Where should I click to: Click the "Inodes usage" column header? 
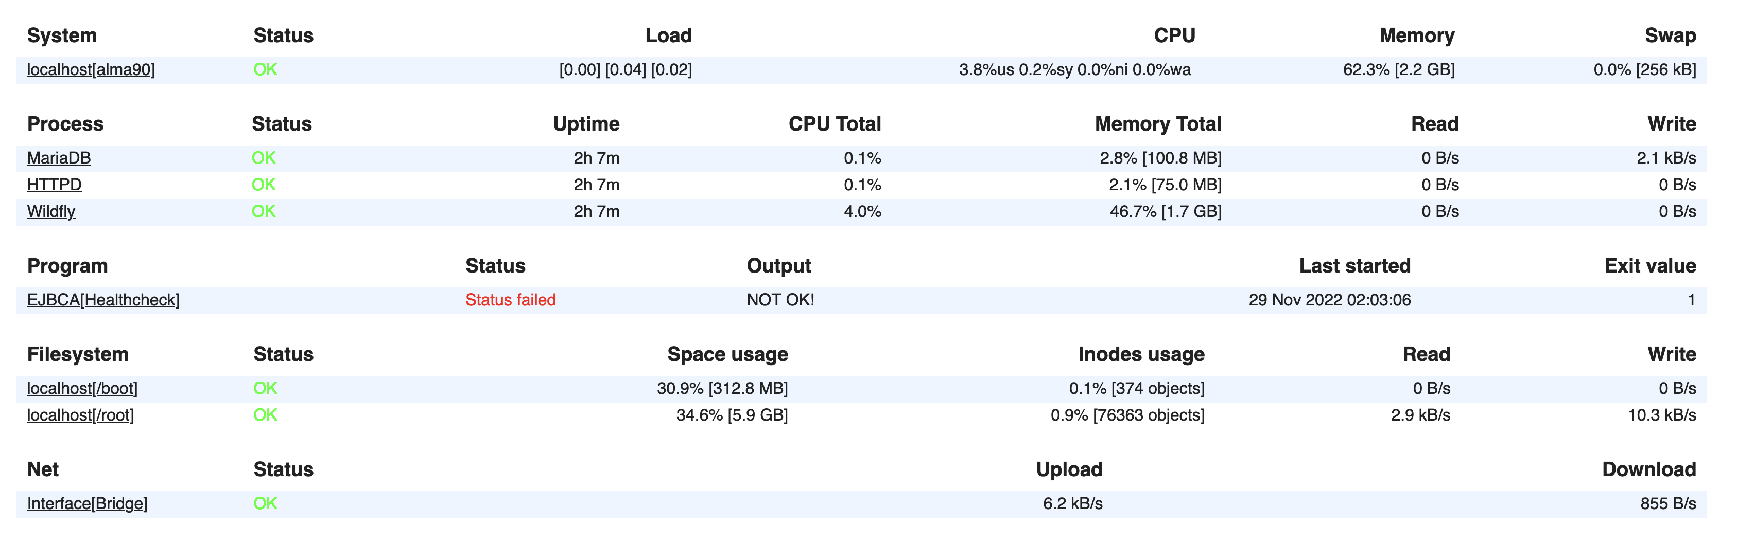click(1141, 355)
